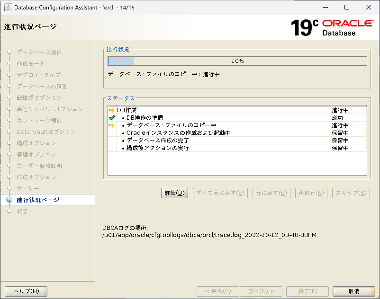Select the ユーザー資格証明 step
This screenshot has width=380, height=299.
(x=39, y=166)
